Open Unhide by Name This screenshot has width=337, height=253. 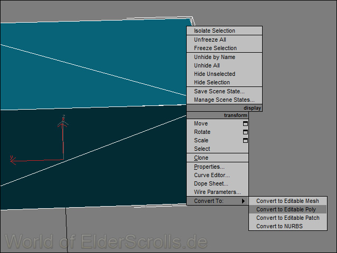[x=215, y=57]
